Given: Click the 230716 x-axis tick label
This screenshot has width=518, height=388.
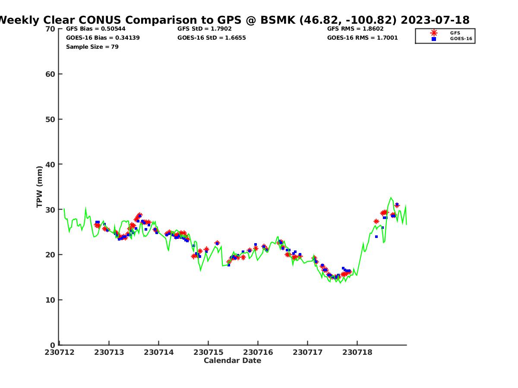Looking at the screenshot, I should pyautogui.click(x=258, y=352).
